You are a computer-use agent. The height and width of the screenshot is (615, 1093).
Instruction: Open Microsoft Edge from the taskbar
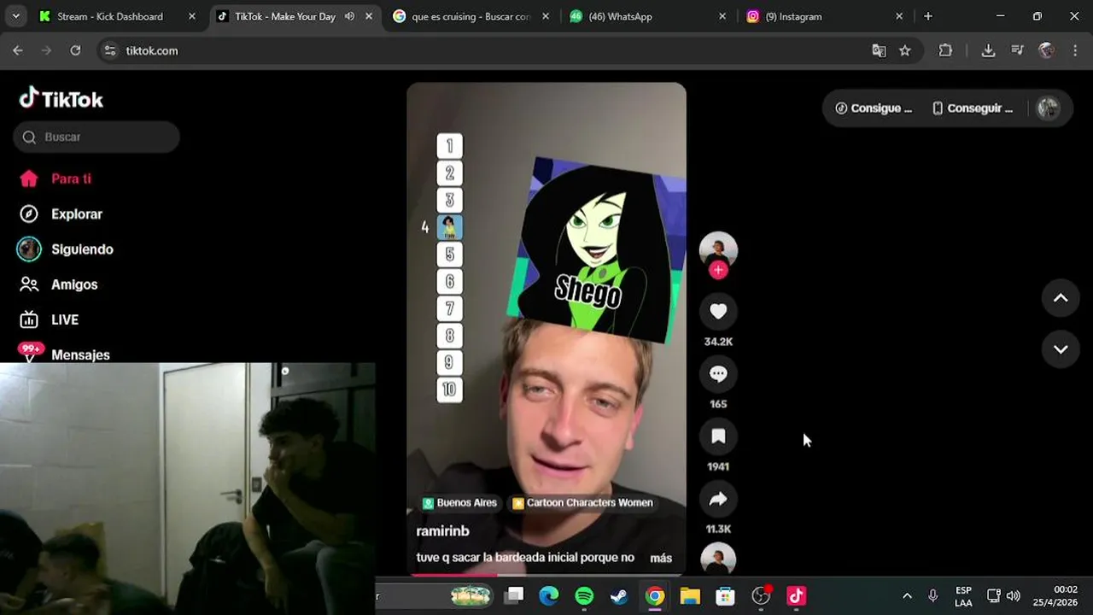coord(549,595)
